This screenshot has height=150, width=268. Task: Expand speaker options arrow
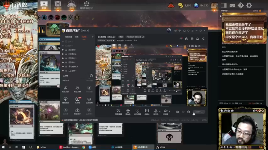(170, 111)
